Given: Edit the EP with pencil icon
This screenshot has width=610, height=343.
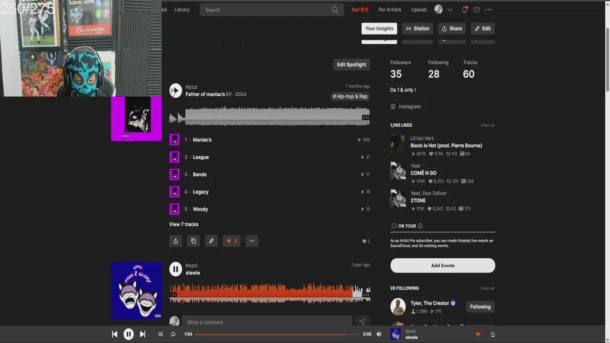Looking at the screenshot, I should 211,241.
